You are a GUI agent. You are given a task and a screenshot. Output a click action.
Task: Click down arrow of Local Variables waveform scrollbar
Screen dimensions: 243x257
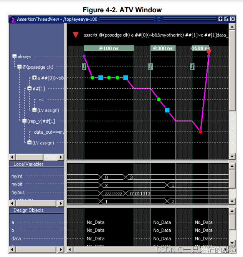[x=232, y=201]
